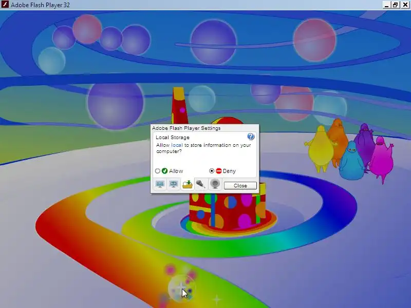Click 'Adobe Flash Player Settings' dialog title
The width and height of the screenshot is (411, 308).
186,128
